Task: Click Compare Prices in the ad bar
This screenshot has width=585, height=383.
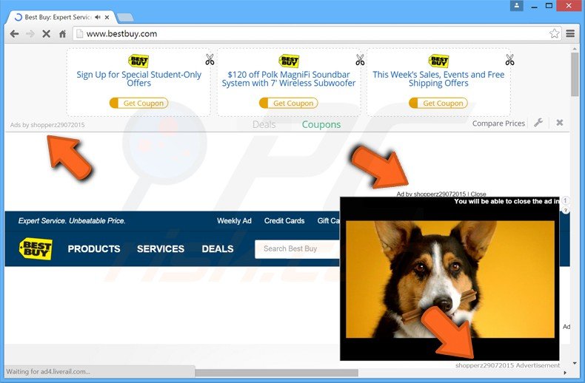Action: pos(498,123)
